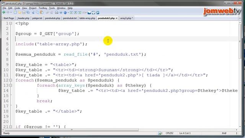The height and width of the screenshot is (138, 245).
Task: Click the break; statement on line 16
Action: (44, 101)
